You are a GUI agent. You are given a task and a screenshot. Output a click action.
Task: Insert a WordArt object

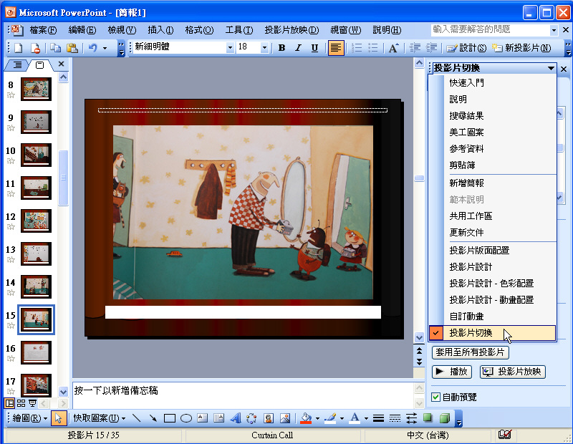236,418
